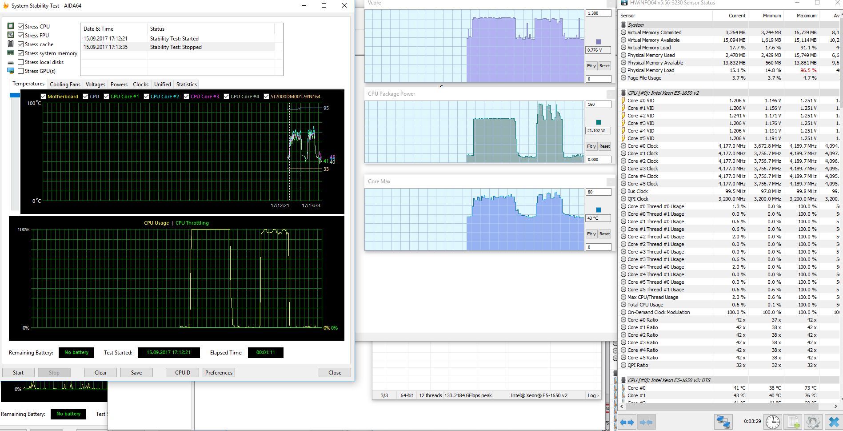Click the HWiNFO clock reset icon
The image size is (843, 431).
point(773,422)
